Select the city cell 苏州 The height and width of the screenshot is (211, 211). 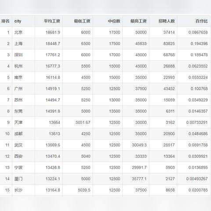pyautogui.click(x=18, y=100)
